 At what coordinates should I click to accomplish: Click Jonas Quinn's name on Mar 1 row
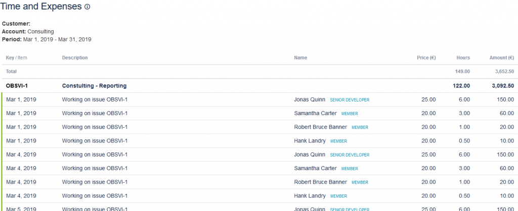[x=310, y=100]
